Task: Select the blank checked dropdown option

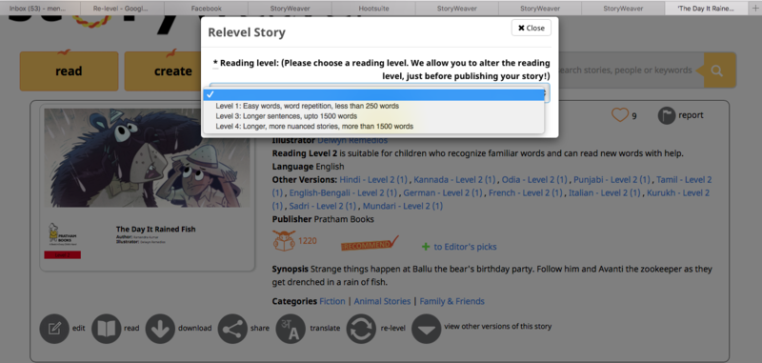Action: click(x=373, y=94)
